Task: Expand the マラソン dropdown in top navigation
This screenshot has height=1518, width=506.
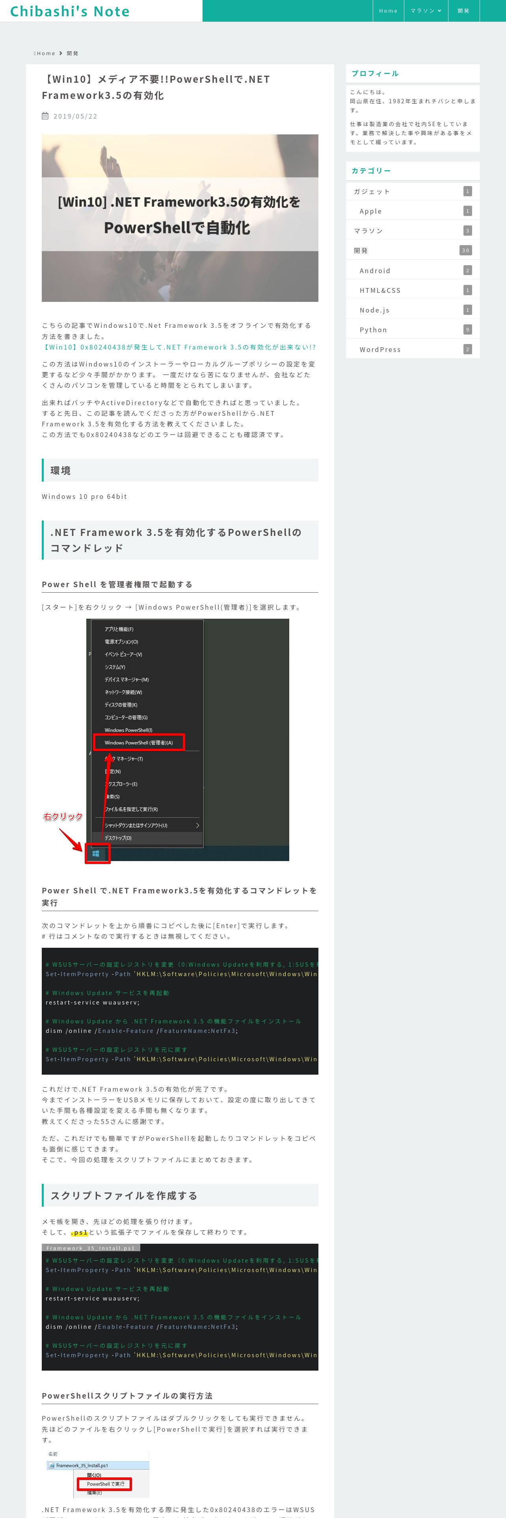Action: [426, 11]
